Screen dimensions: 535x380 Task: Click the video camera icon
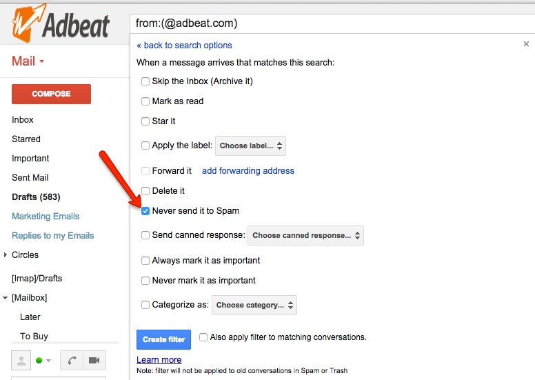click(x=94, y=360)
